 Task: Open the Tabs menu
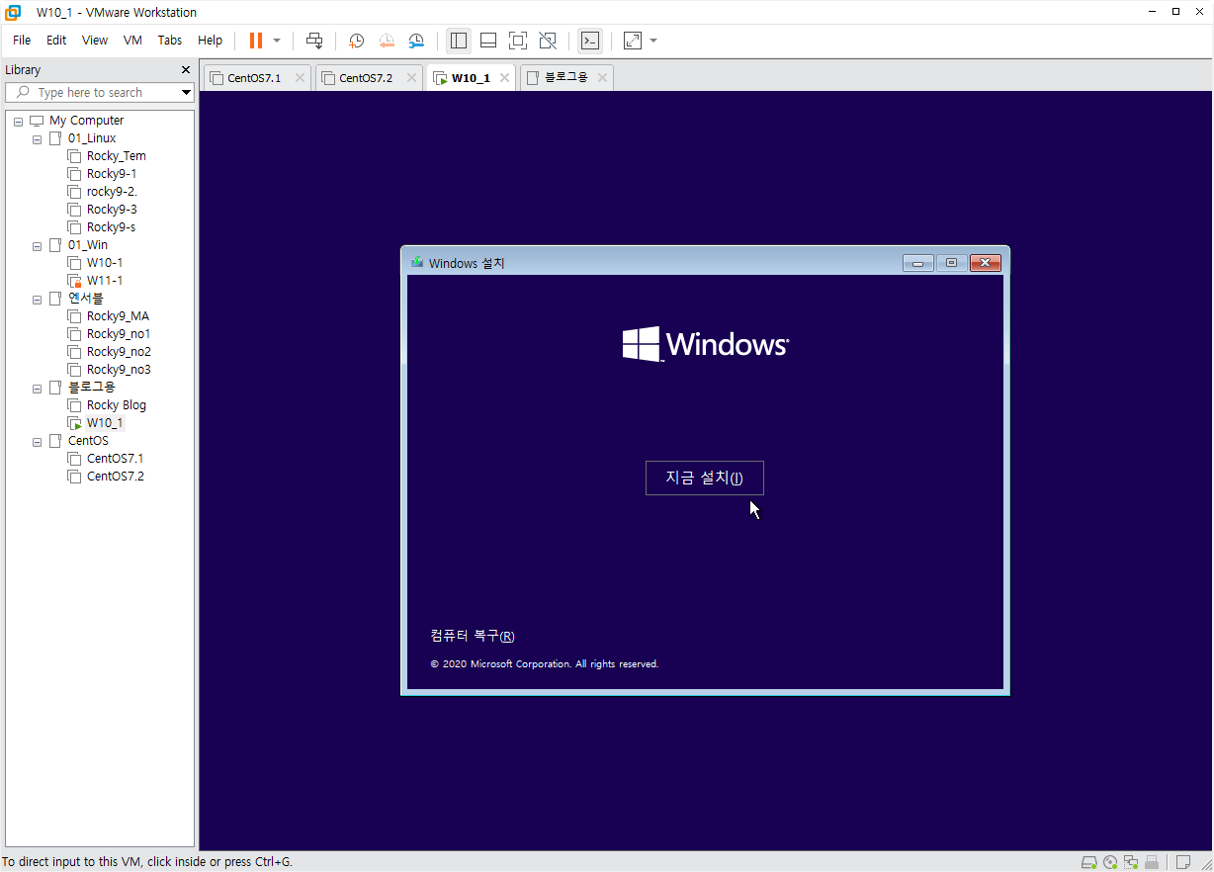pyautogui.click(x=170, y=41)
